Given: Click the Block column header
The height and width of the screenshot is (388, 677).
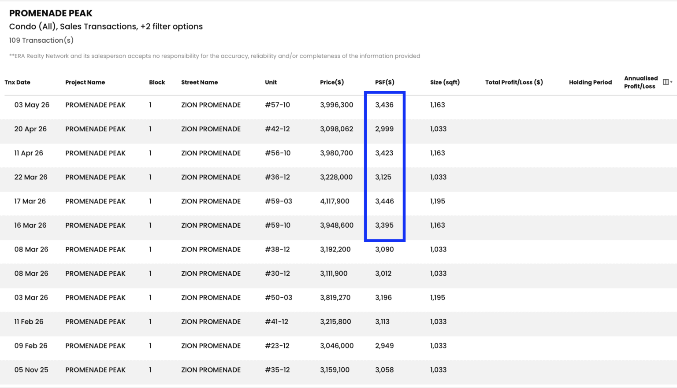Looking at the screenshot, I should point(157,82).
